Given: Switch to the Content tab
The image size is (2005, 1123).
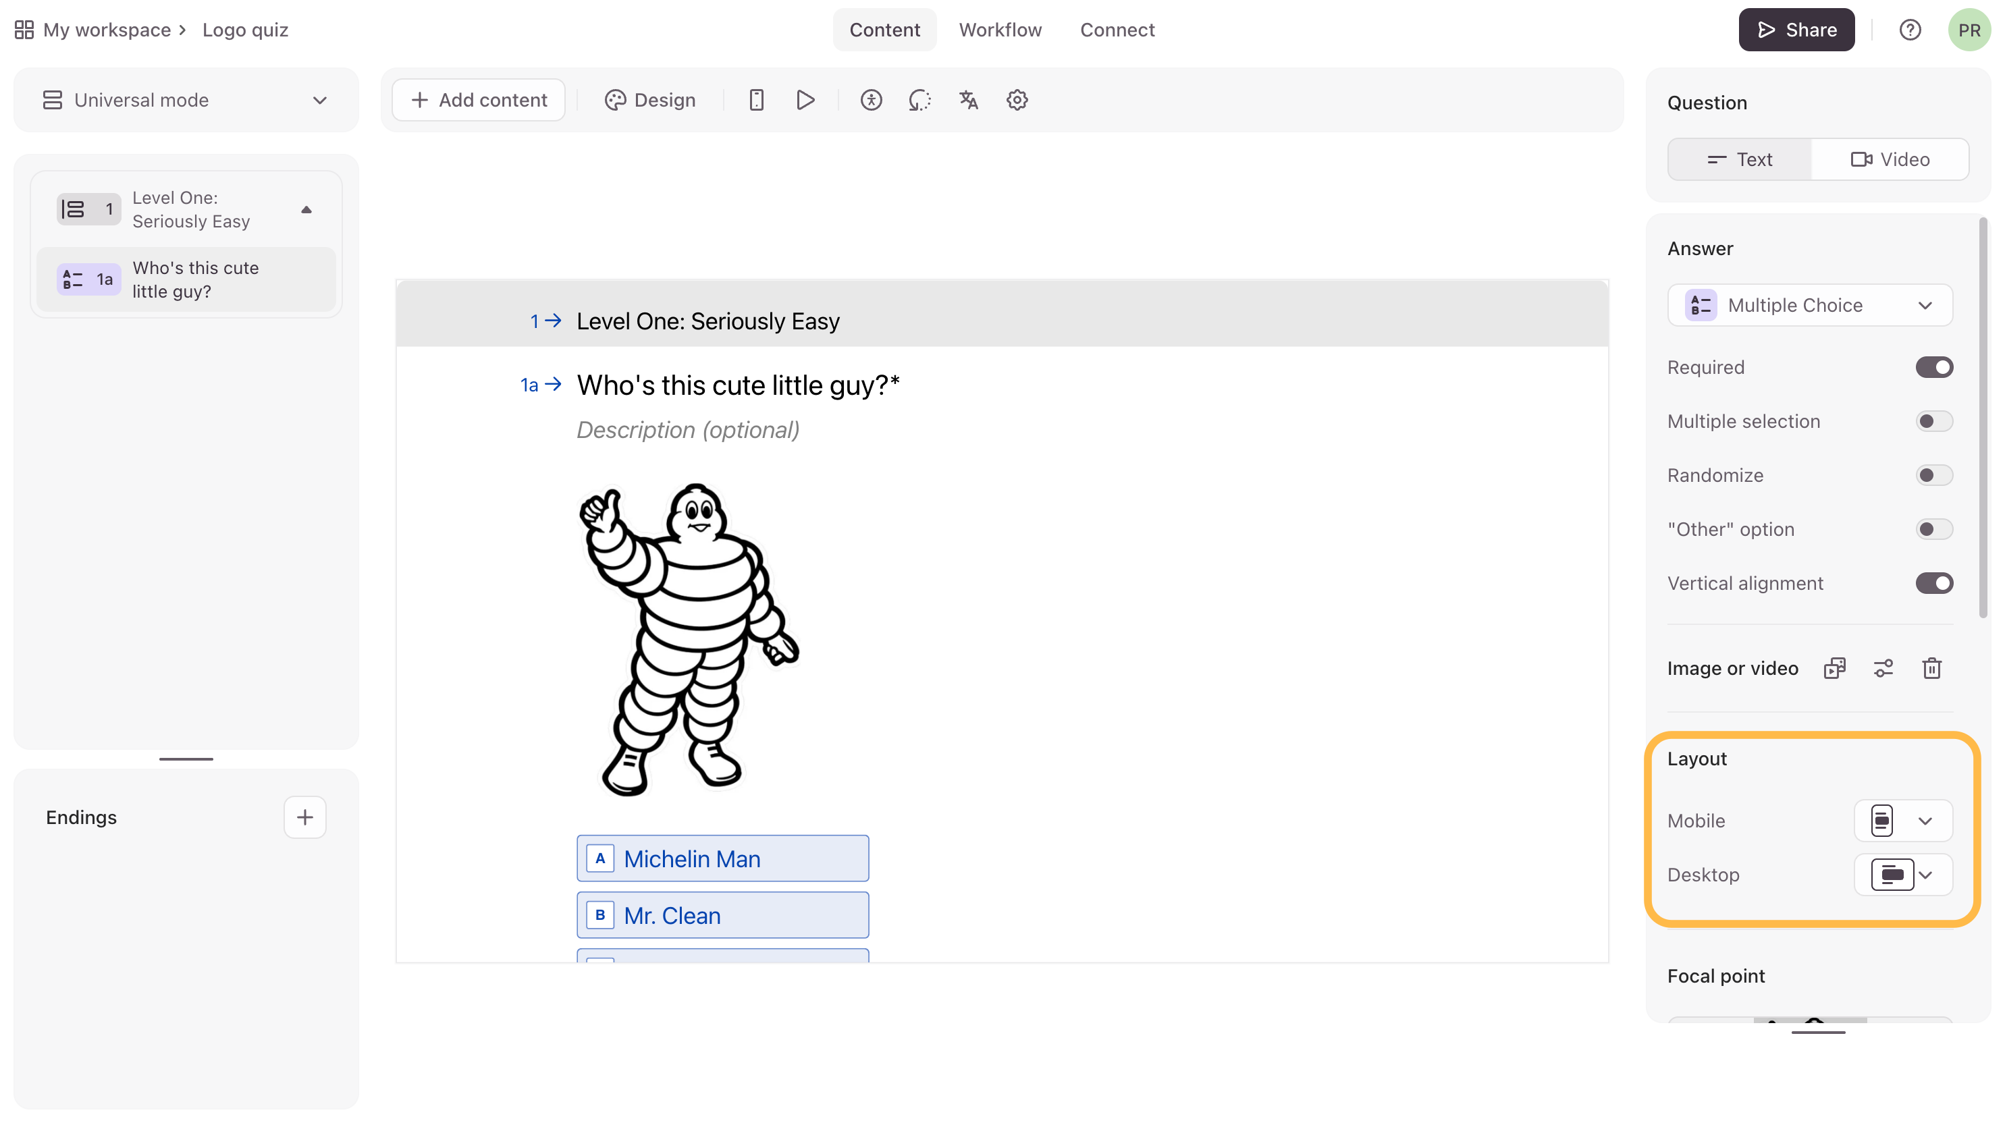Looking at the screenshot, I should pos(884,30).
